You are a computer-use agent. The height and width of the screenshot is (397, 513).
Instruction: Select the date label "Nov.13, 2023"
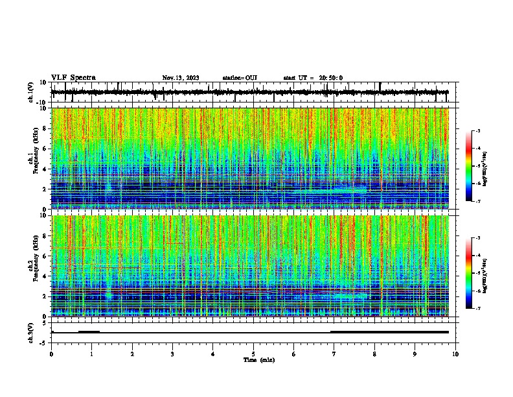pyautogui.click(x=181, y=78)
